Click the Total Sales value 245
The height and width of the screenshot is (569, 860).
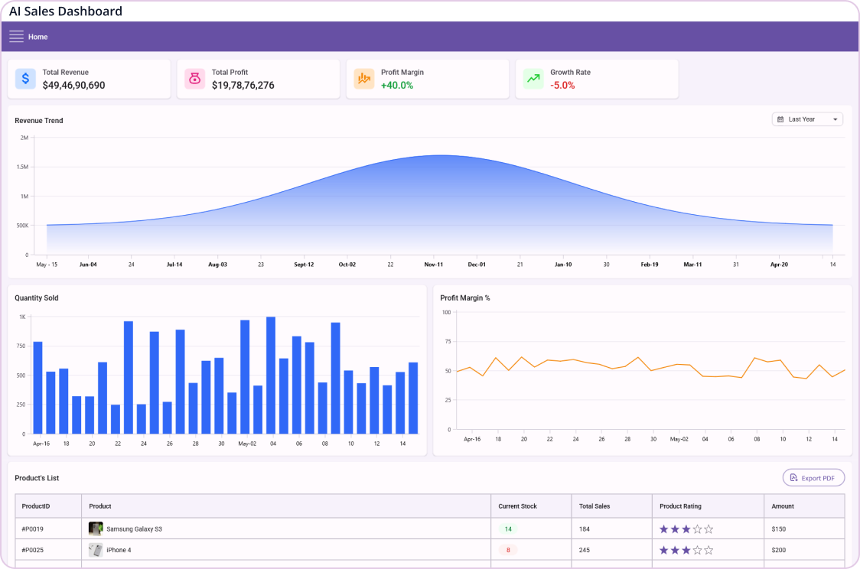tap(584, 550)
